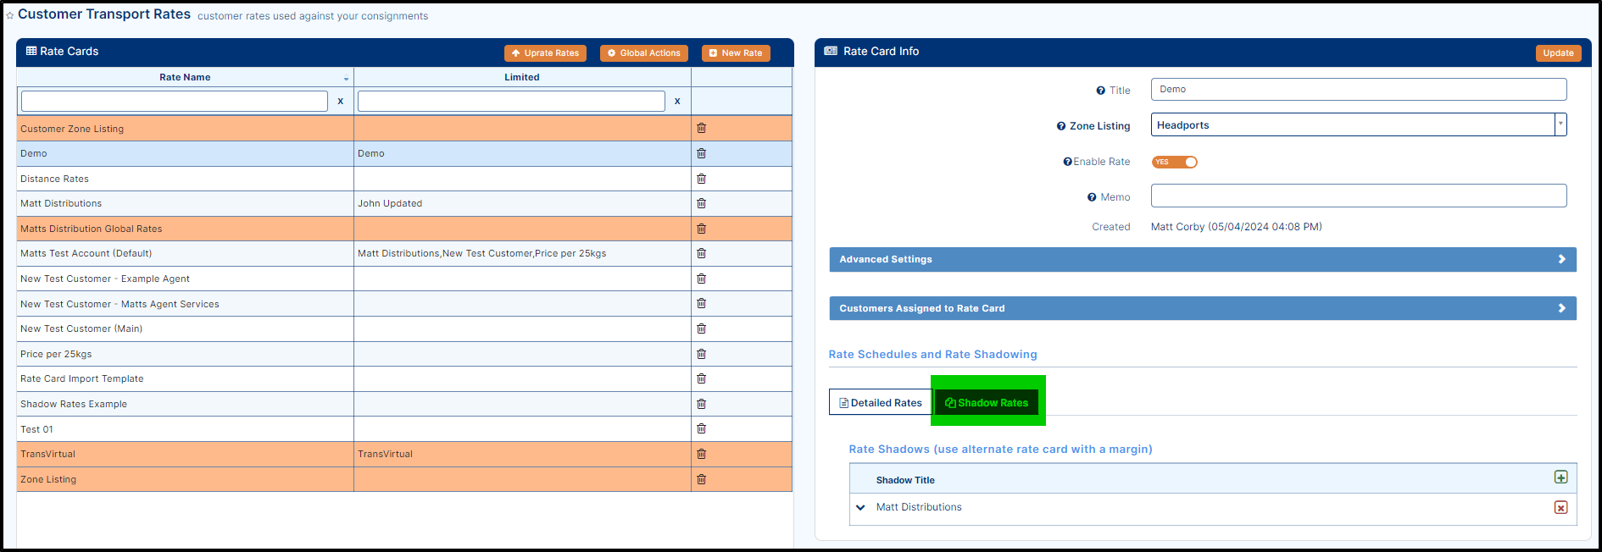
Task: Remove Zone Listing row using trash icon
Action: 701,479
